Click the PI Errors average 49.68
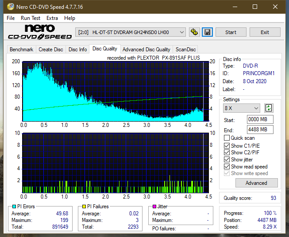This screenshot has height=237, width=289. pyautogui.click(x=62, y=214)
